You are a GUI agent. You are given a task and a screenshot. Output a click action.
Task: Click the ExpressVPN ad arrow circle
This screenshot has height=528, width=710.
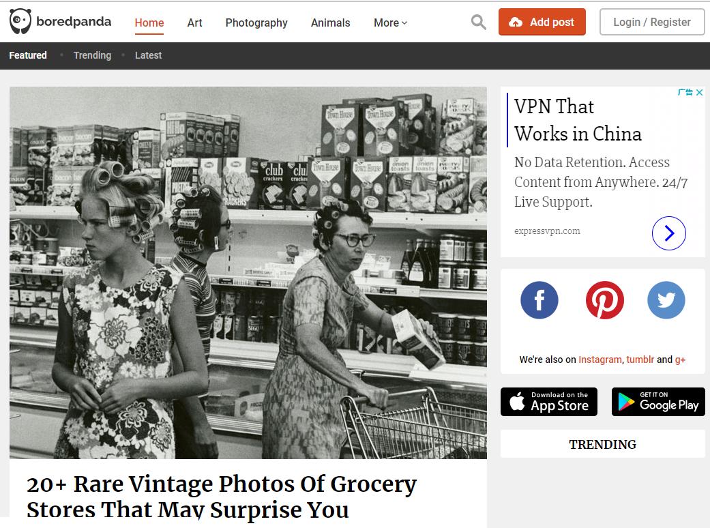pyautogui.click(x=669, y=233)
